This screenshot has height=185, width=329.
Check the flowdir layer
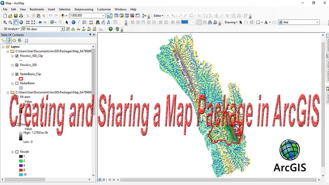17,152
